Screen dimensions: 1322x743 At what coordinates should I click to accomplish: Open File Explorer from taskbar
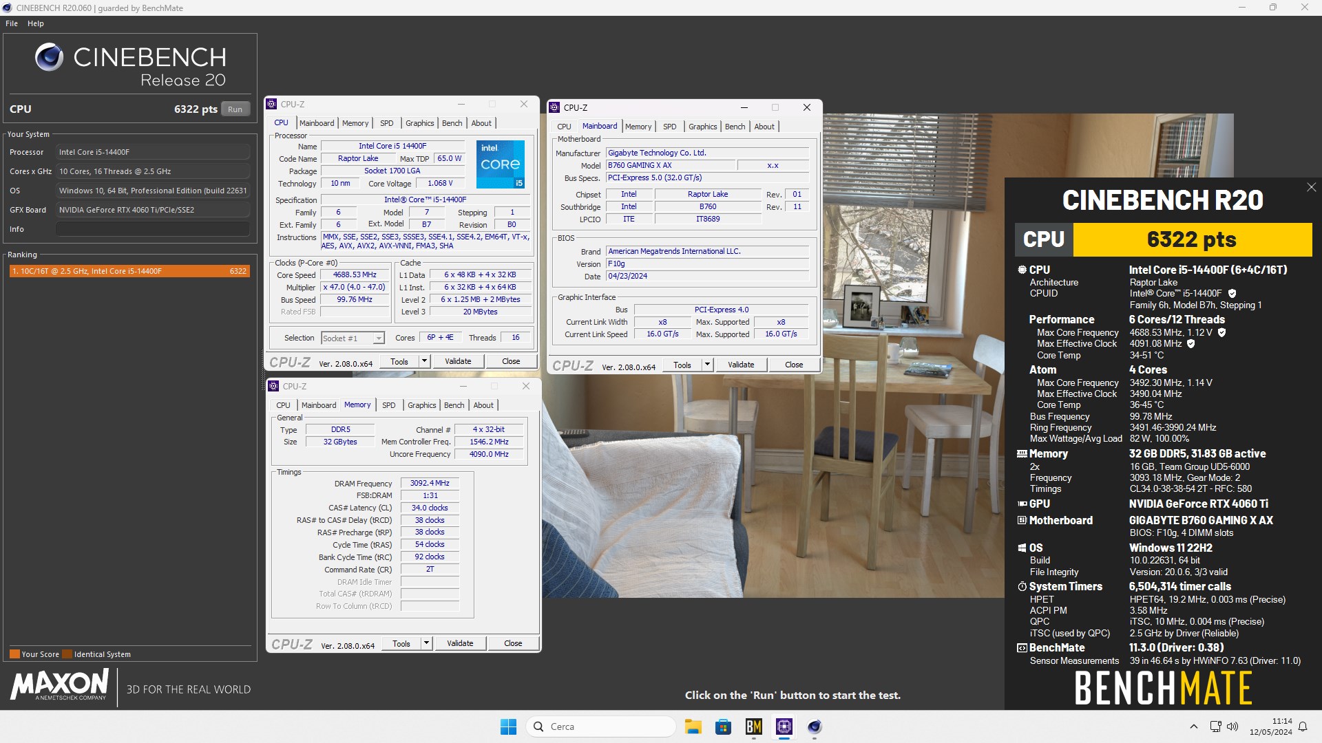coord(693,726)
